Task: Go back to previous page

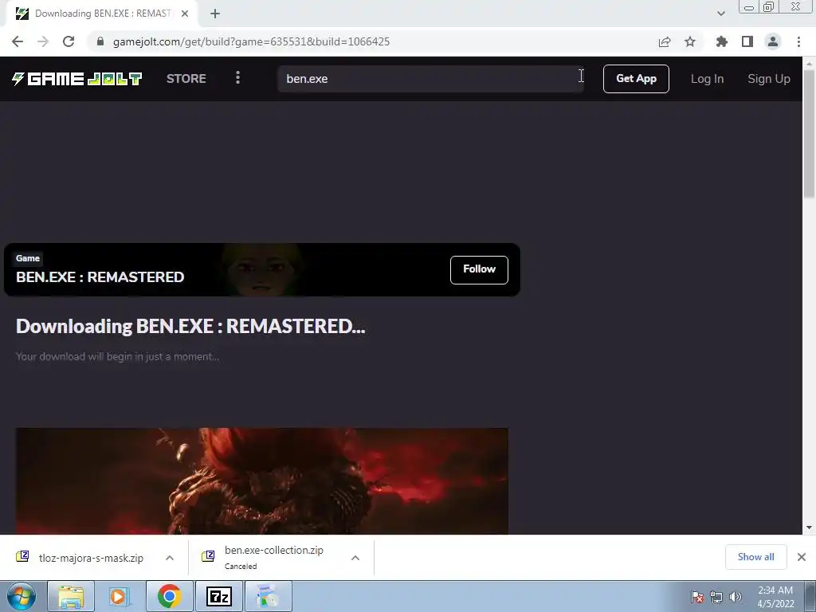Action: pos(18,41)
